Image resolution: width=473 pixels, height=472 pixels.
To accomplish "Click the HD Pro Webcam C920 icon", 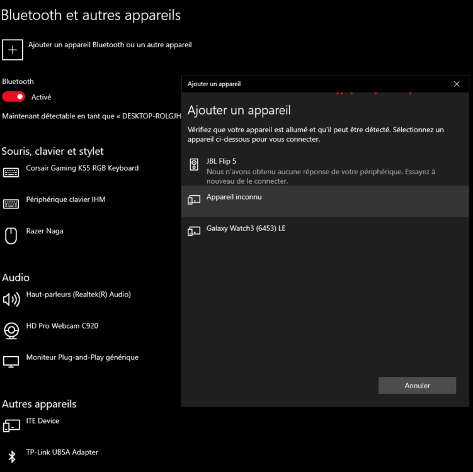I will 11,330.
